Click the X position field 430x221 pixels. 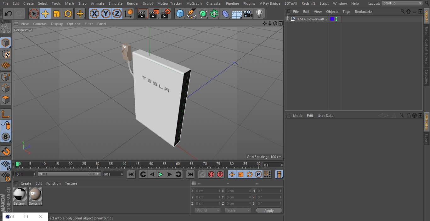[x=208, y=191]
